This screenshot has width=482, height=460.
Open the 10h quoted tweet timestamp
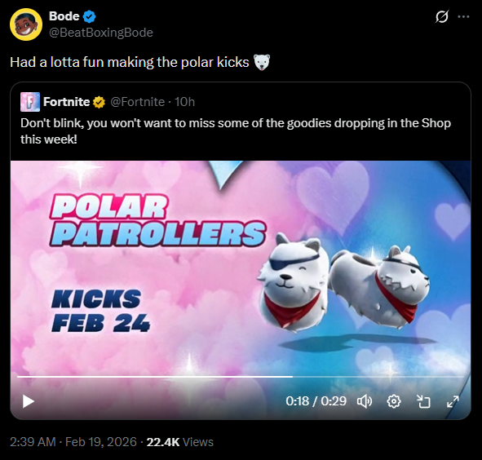click(185, 102)
